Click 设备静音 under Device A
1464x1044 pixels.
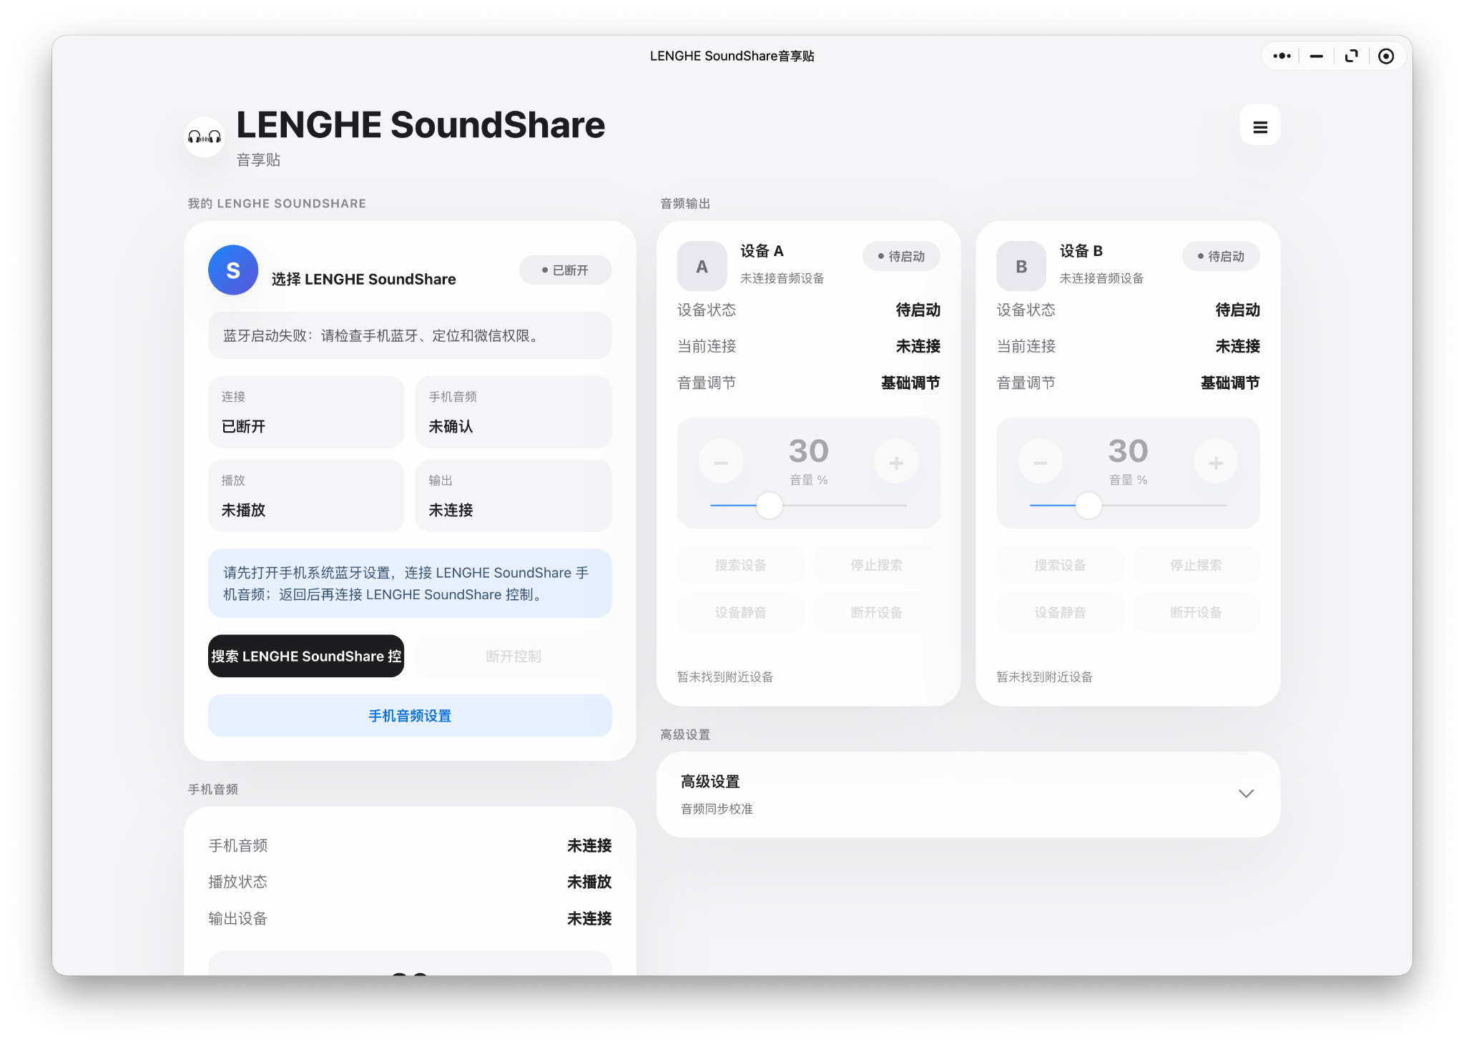740,612
